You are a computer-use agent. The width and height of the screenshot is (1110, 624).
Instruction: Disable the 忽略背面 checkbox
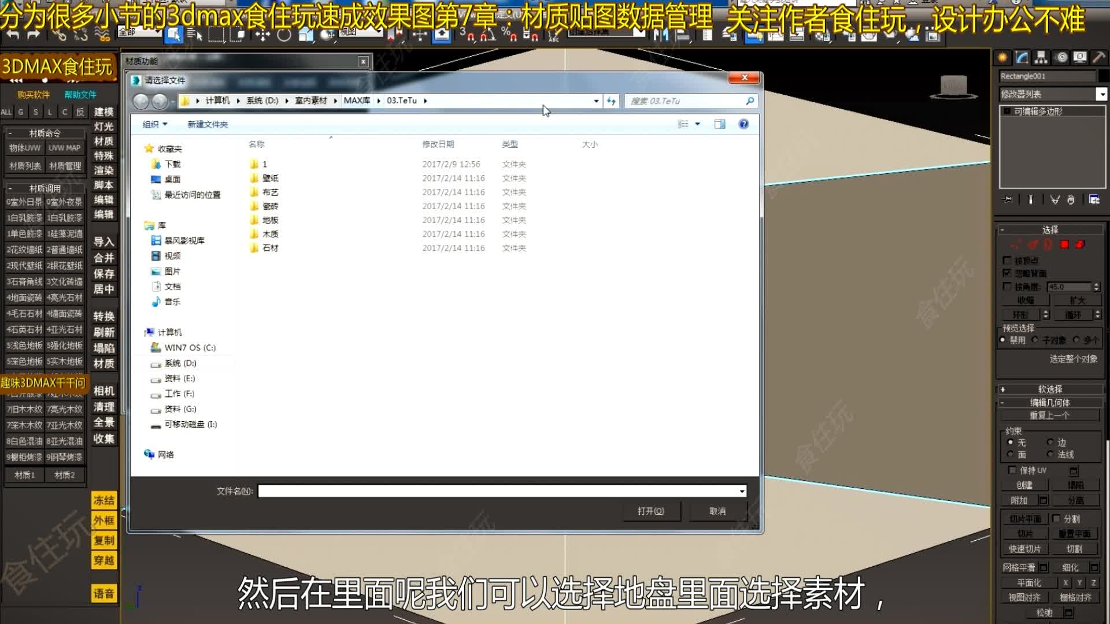pos(1007,272)
